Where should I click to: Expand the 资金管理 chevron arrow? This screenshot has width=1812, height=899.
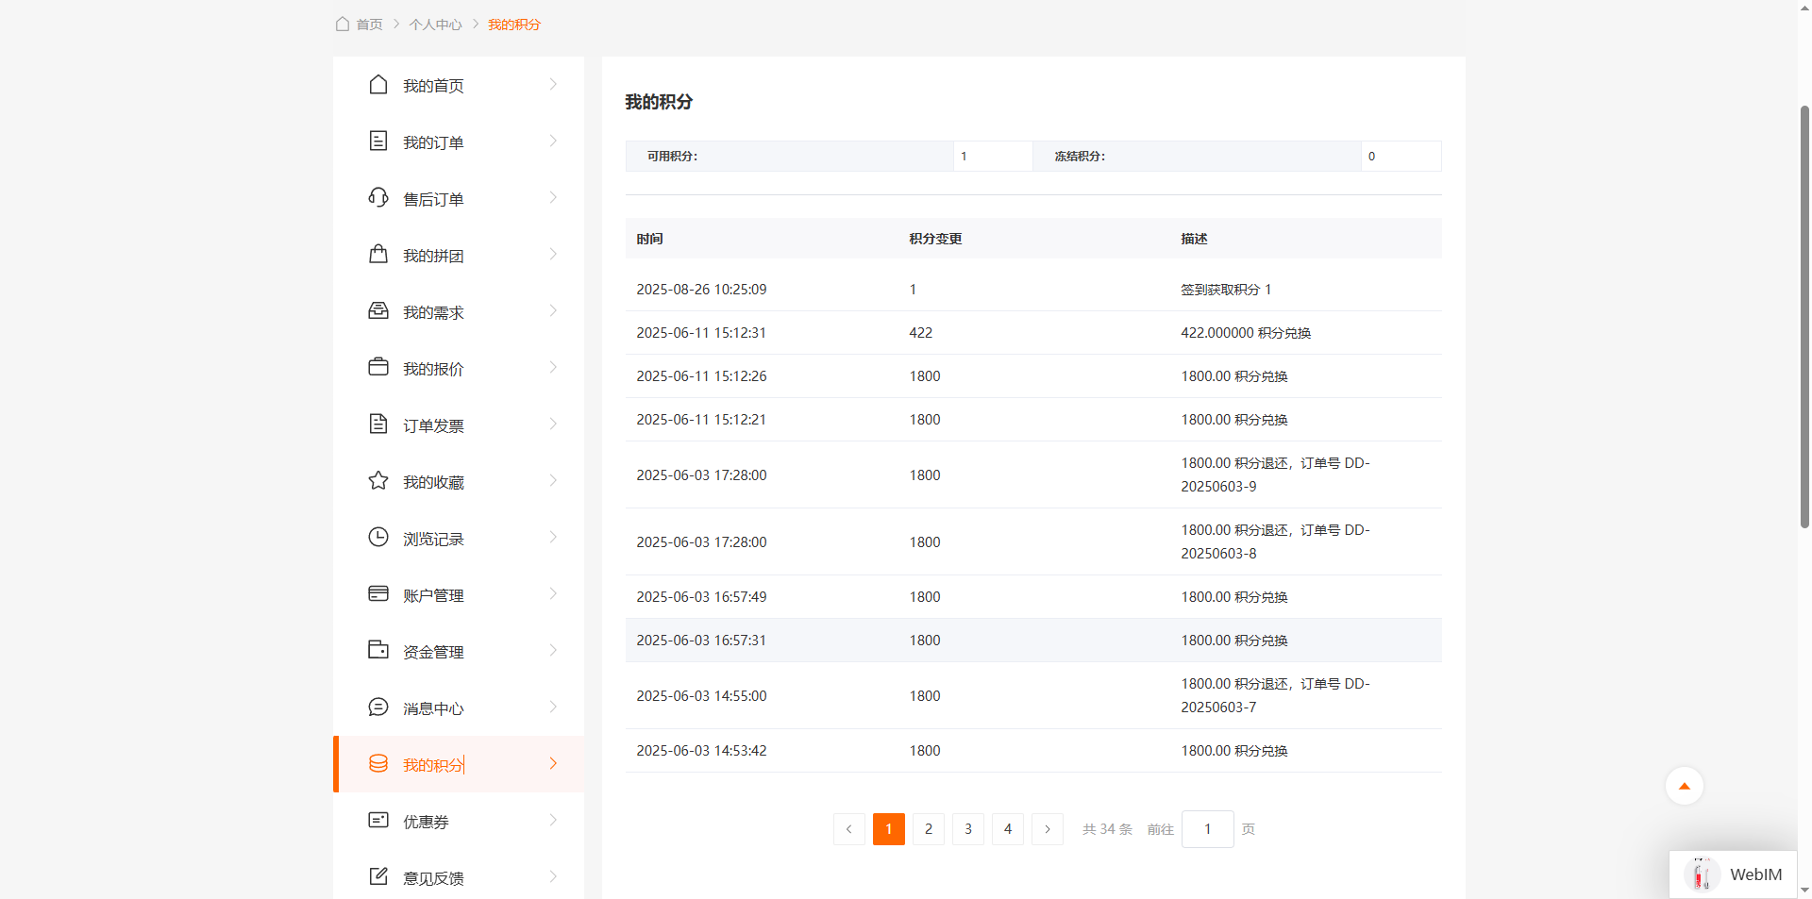click(x=553, y=651)
